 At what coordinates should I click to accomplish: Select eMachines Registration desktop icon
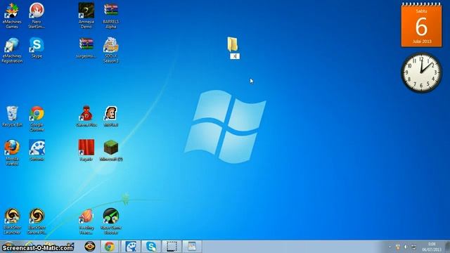(x=12, y=50)
